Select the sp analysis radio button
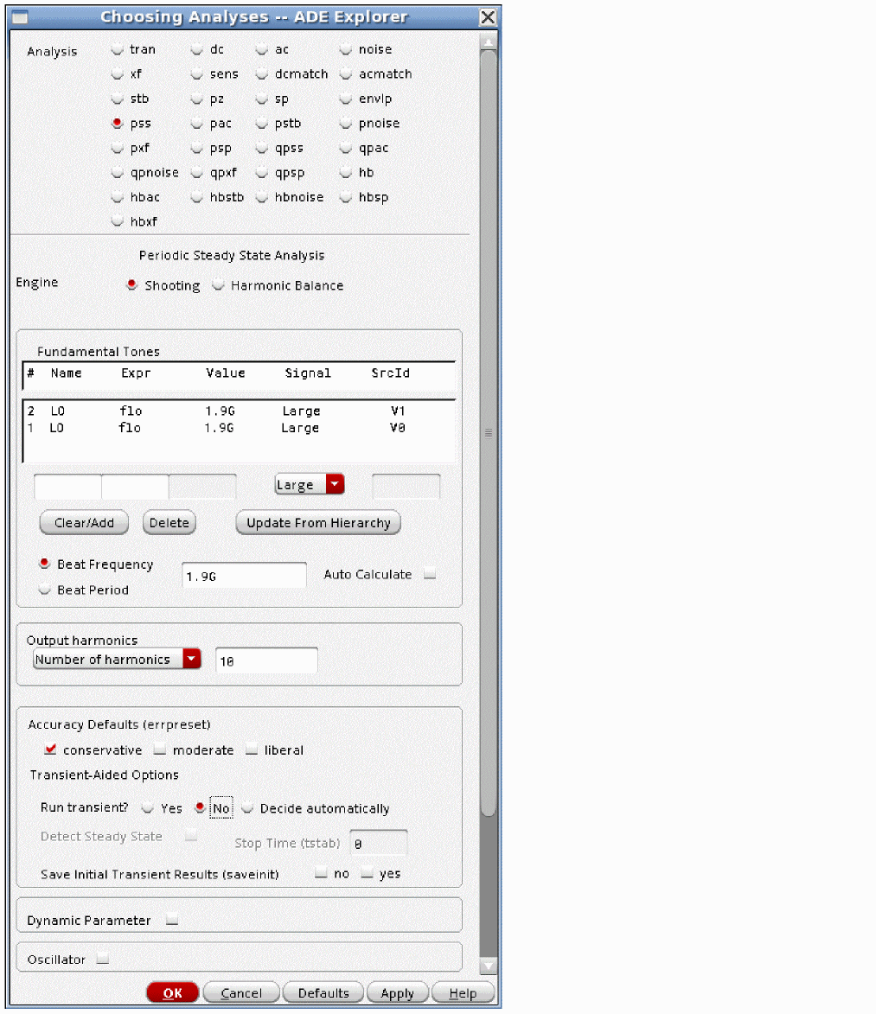 (261, 99)
